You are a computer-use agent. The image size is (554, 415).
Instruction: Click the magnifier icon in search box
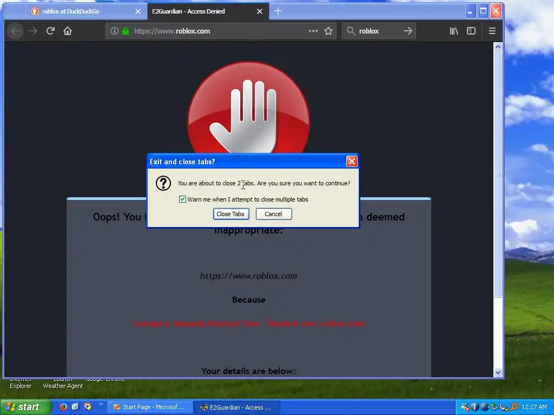[x=351, y=31]
